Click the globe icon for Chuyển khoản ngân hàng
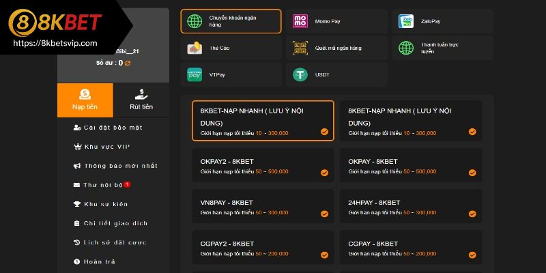This screenshot has height=273, width=546. (195, 21)
